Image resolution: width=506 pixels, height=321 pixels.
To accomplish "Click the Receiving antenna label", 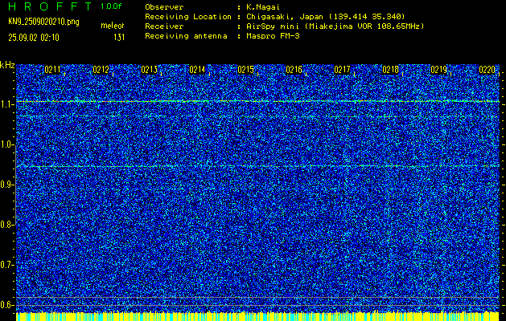I will [x=186, y=36].
